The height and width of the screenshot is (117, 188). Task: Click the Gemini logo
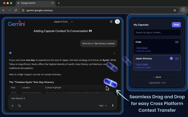[16, 23]
